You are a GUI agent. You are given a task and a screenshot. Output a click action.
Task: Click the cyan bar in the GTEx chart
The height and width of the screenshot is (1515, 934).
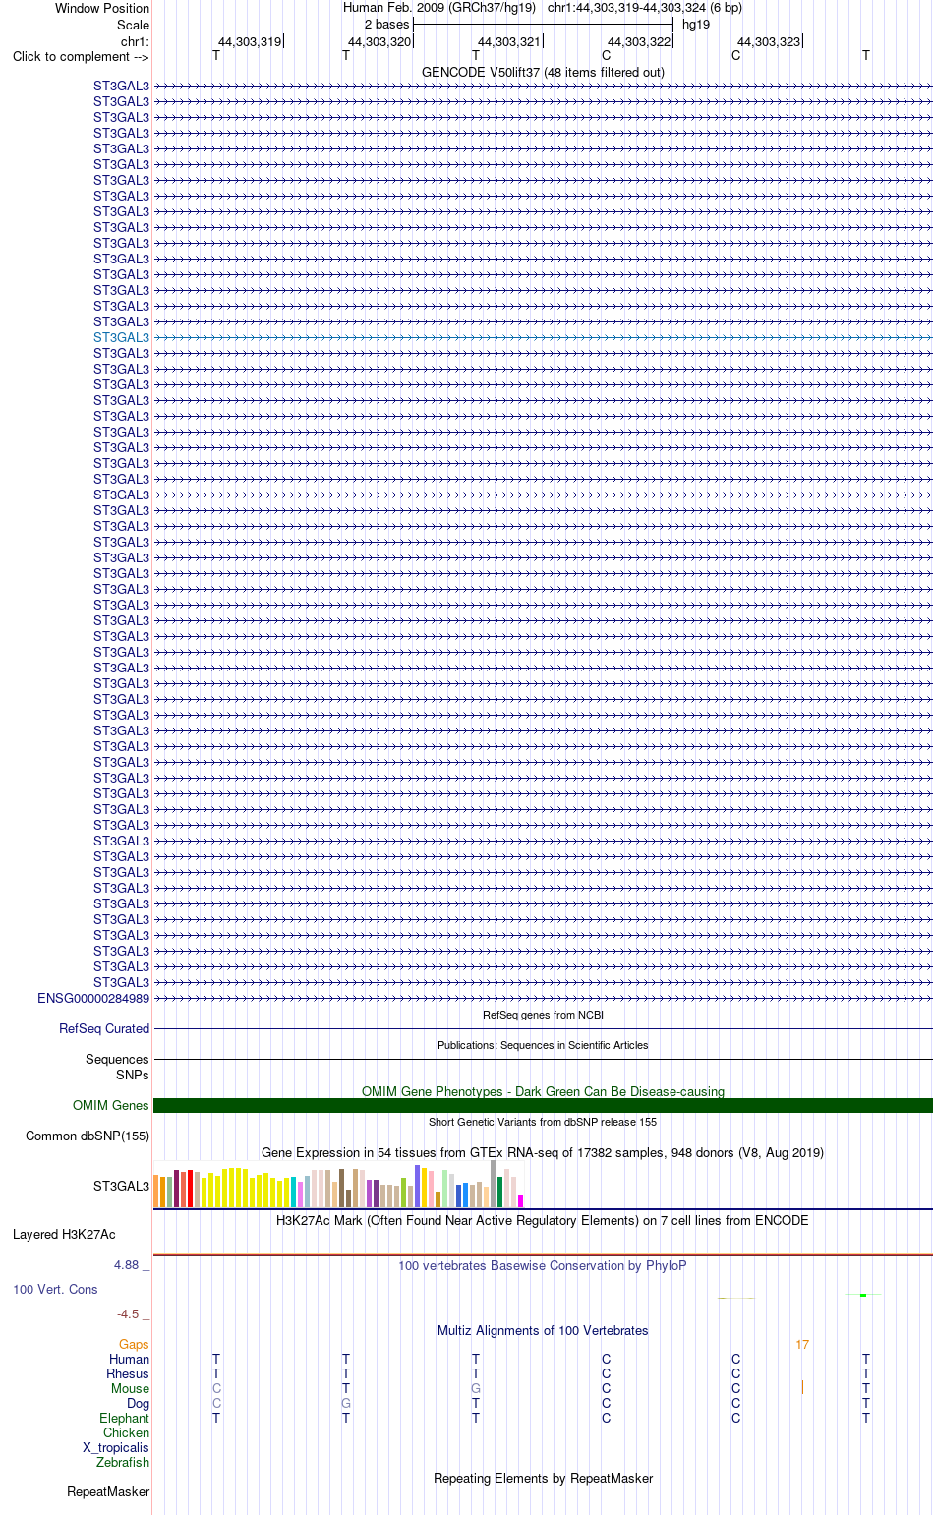tap(293, 1192)
